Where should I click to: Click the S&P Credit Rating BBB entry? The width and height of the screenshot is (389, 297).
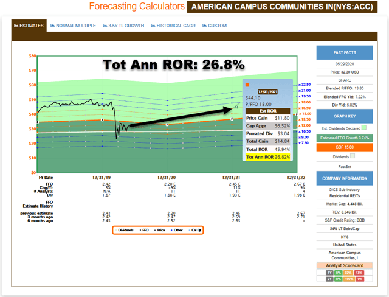click(x=345, y=220)
